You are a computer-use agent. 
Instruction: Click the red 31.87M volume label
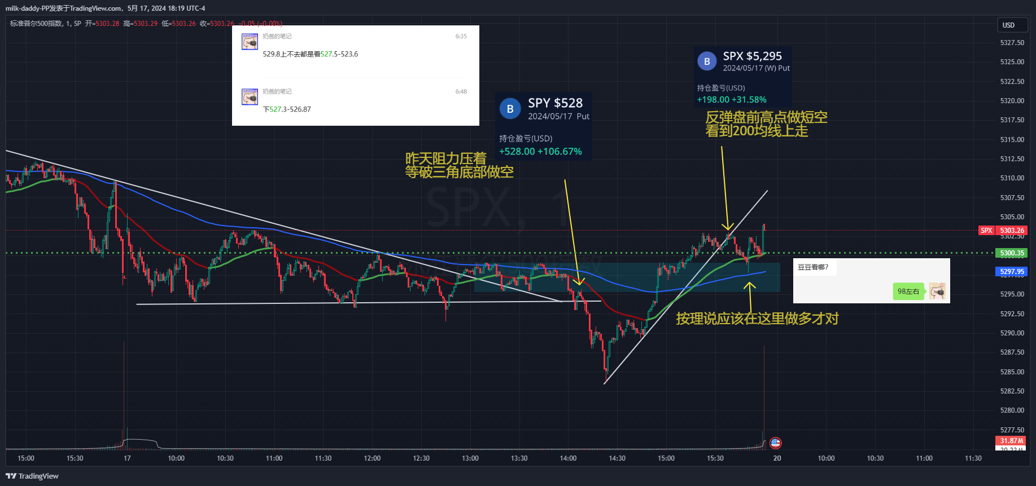(1011, 441)
